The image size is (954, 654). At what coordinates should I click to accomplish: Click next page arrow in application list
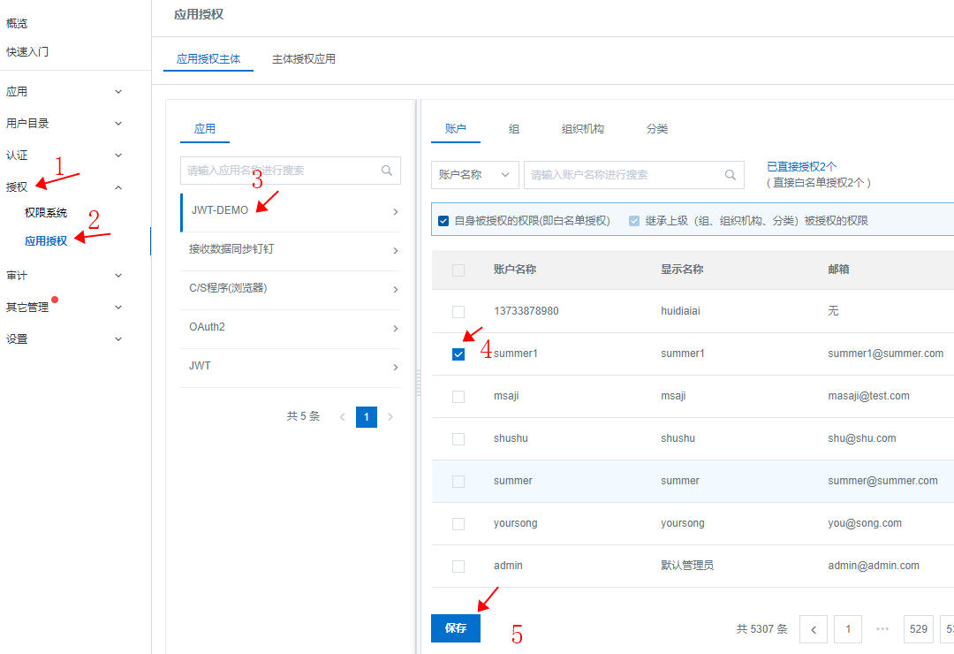[x=390, y=416]
